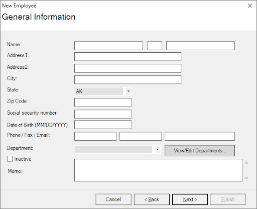
Task: Tick the Inactive checkbox
Action: point(10,159)
